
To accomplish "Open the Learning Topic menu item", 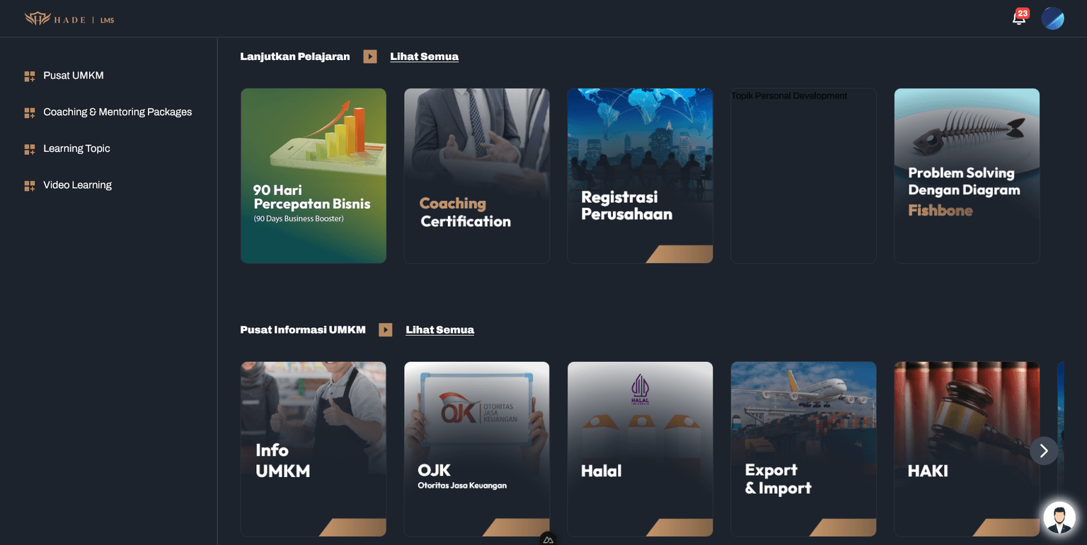I will 76,148.
